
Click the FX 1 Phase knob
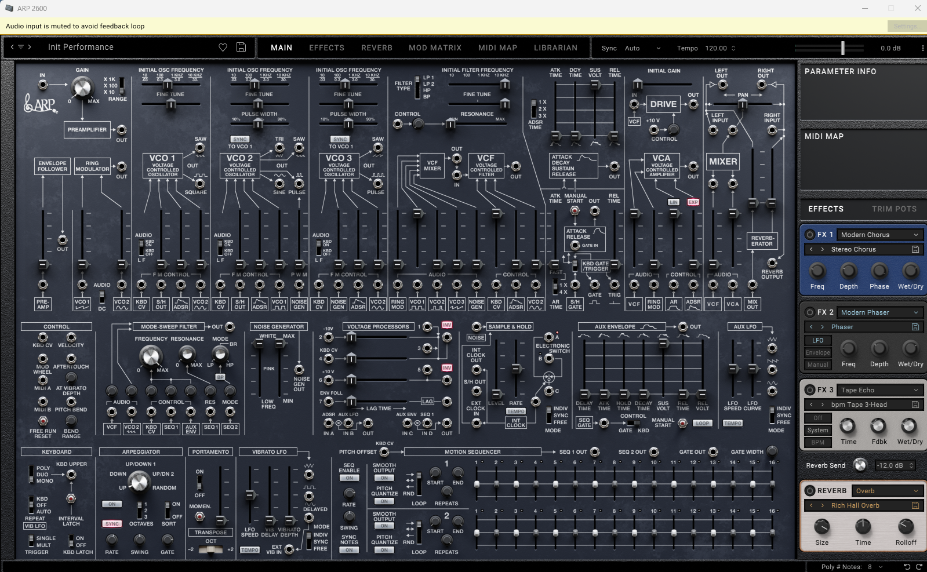tap(879, 271)
